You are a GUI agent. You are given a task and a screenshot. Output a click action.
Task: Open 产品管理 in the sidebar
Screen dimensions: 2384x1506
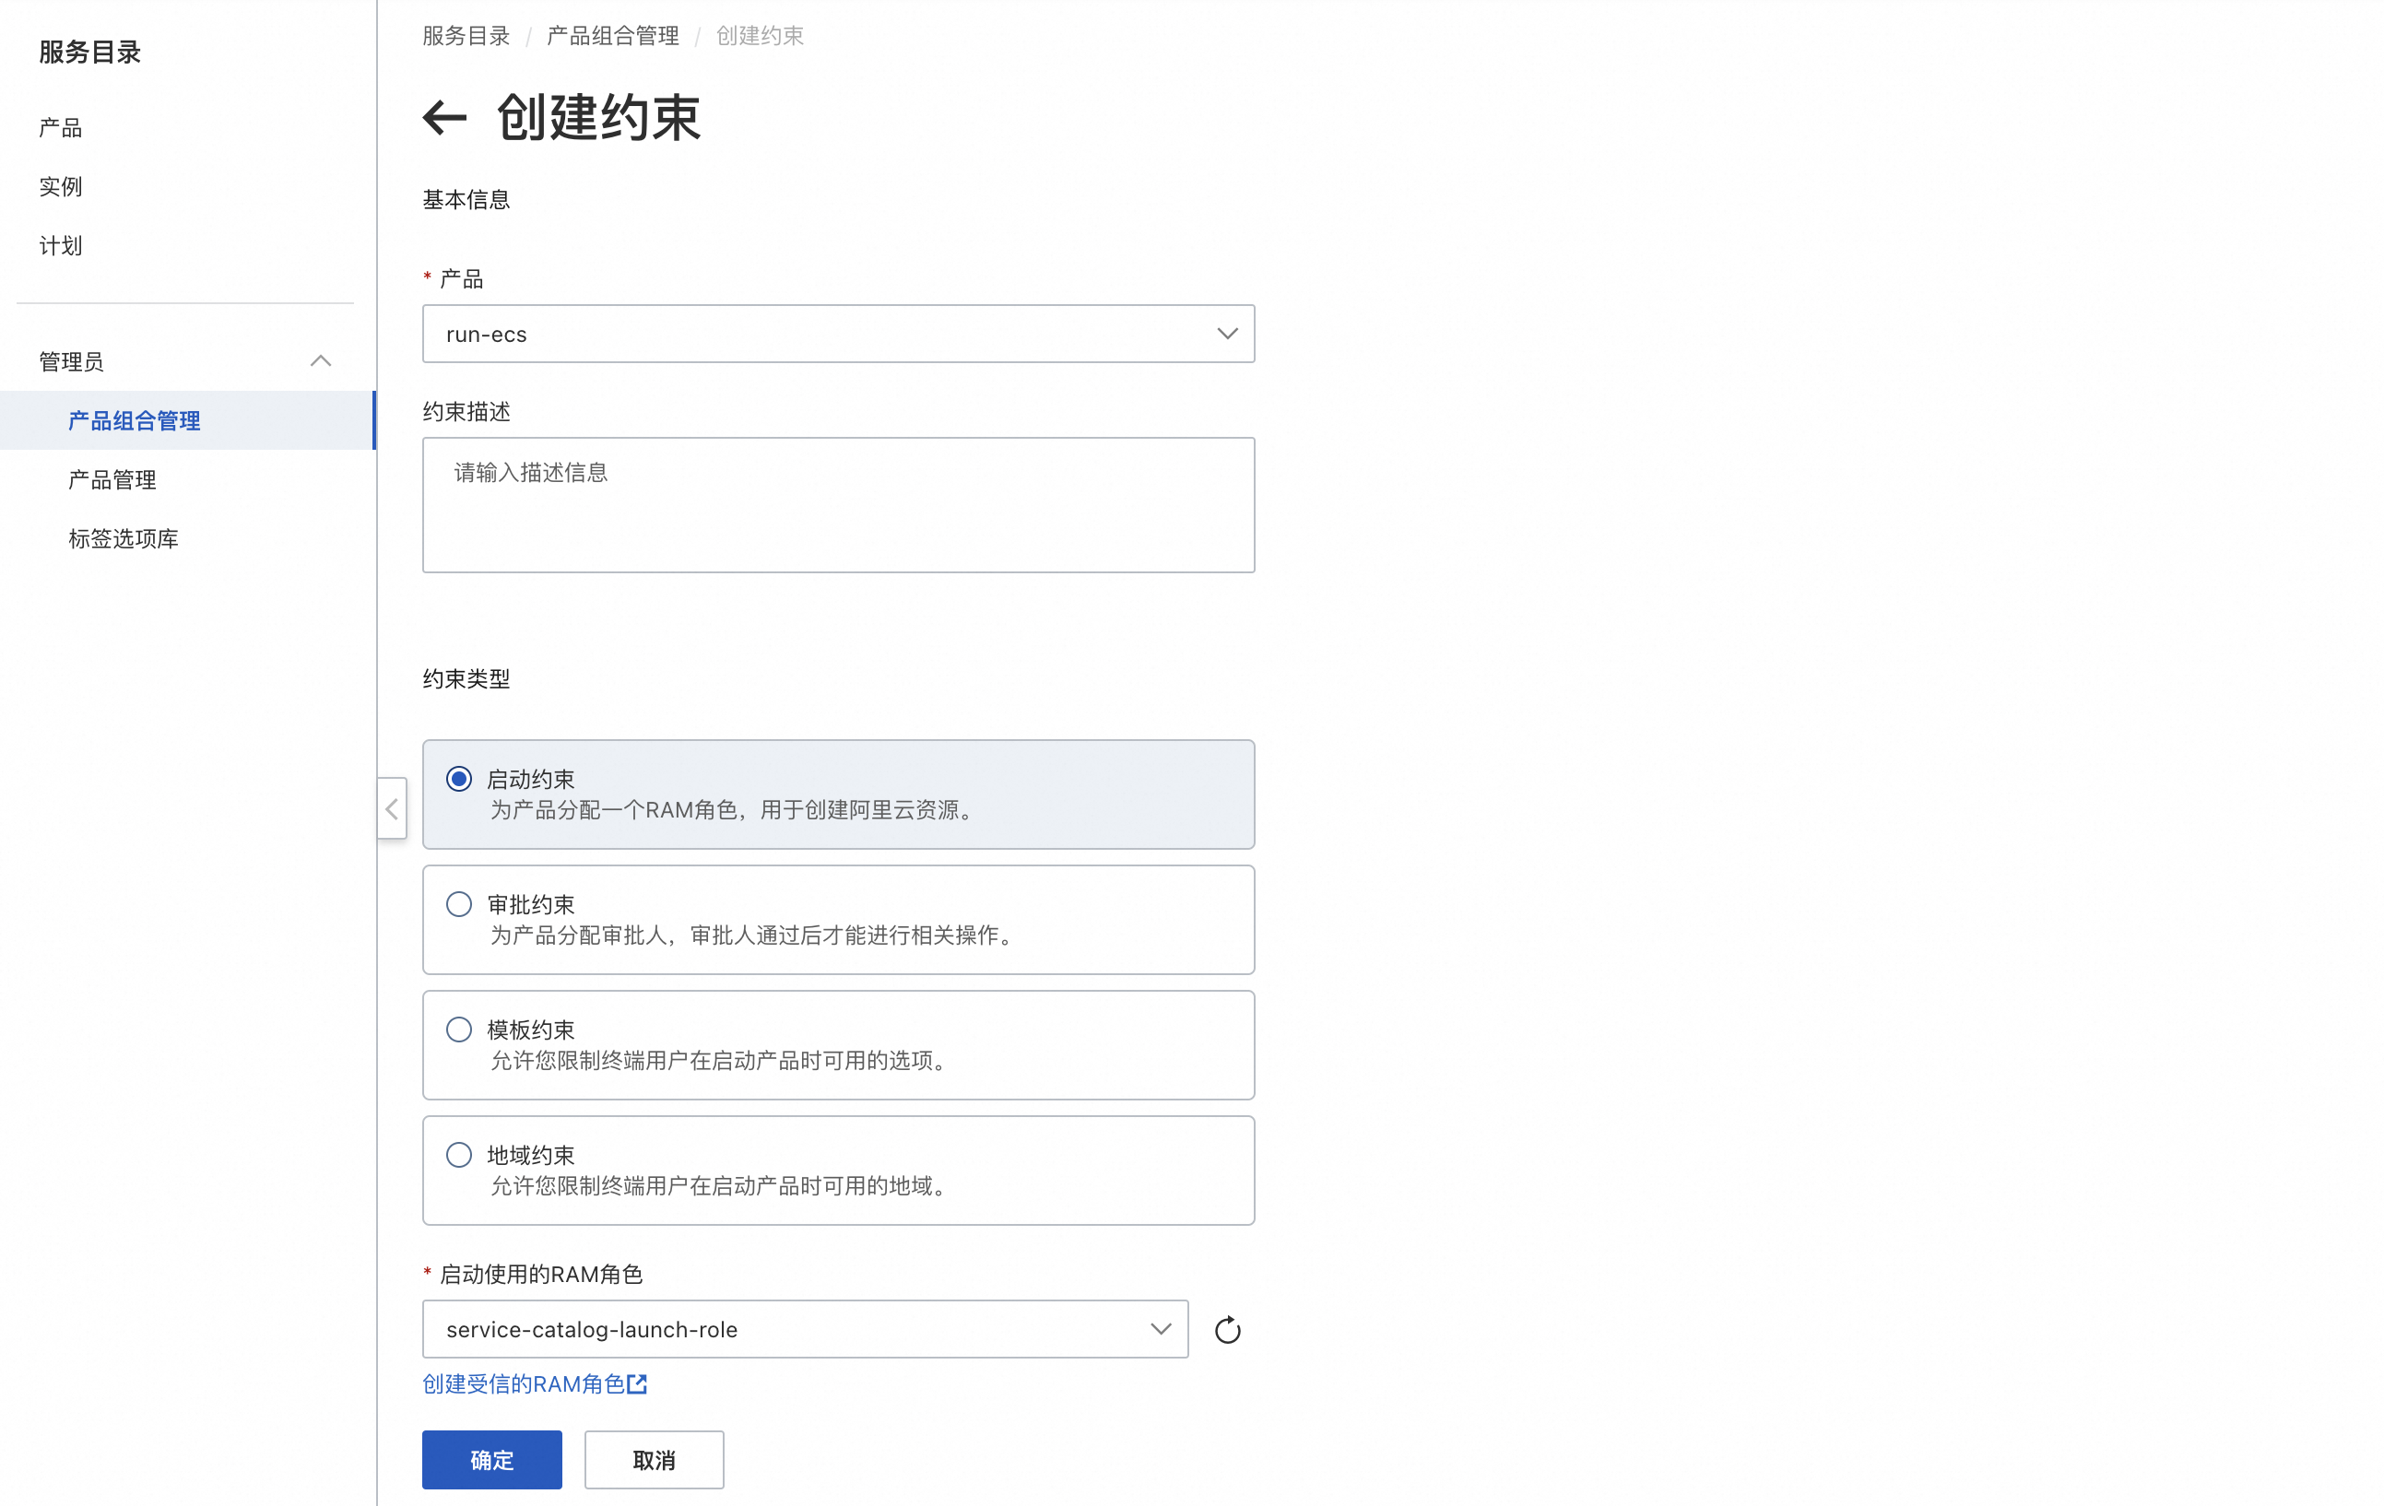pos(112,480)
